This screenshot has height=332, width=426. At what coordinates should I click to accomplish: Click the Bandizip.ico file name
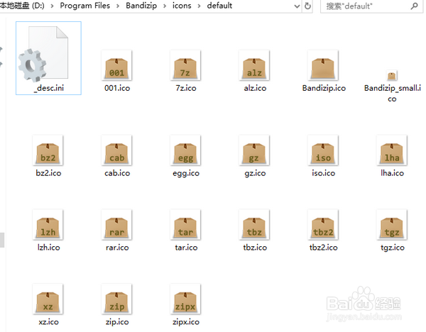(324, 88)
